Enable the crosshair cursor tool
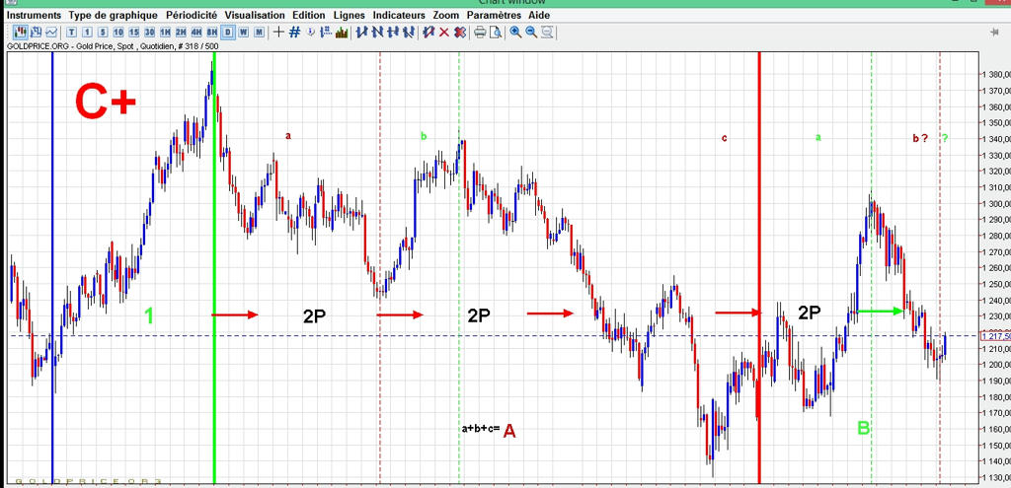Image resolution: width=1011 pixels, height=488 pixels. pos(278,33)
